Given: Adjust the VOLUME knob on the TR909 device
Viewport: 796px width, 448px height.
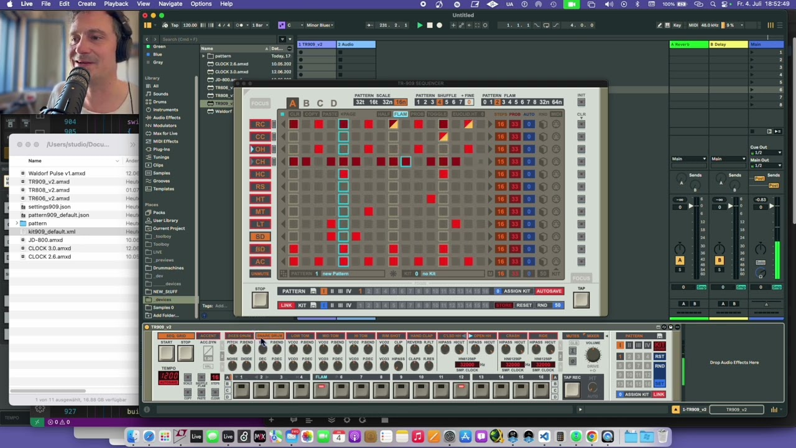Looking at the screenshot, I should pyautogui.click(x=593, y=355).
